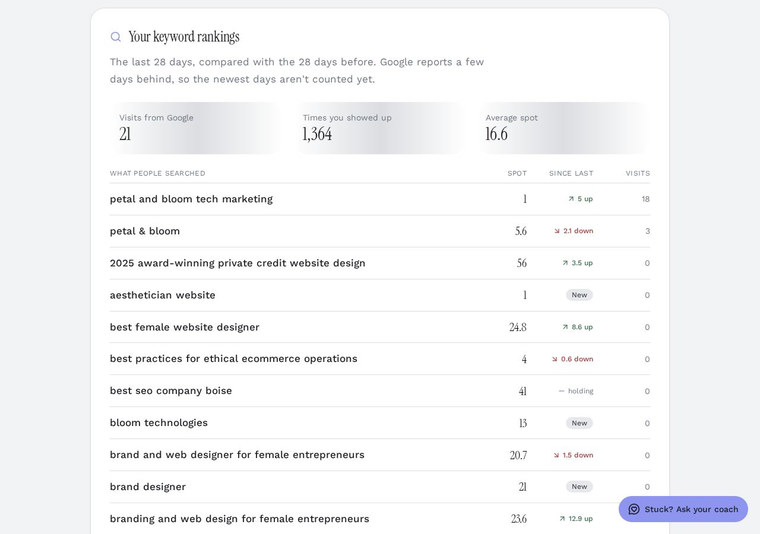The image size is (760, 534).
Task: Click the 18 visits value
Action: 645,199
